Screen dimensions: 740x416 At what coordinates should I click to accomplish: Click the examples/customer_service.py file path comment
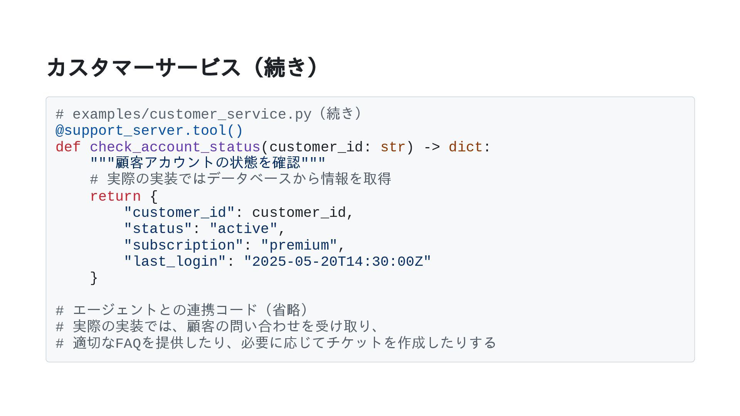[208, 114]
